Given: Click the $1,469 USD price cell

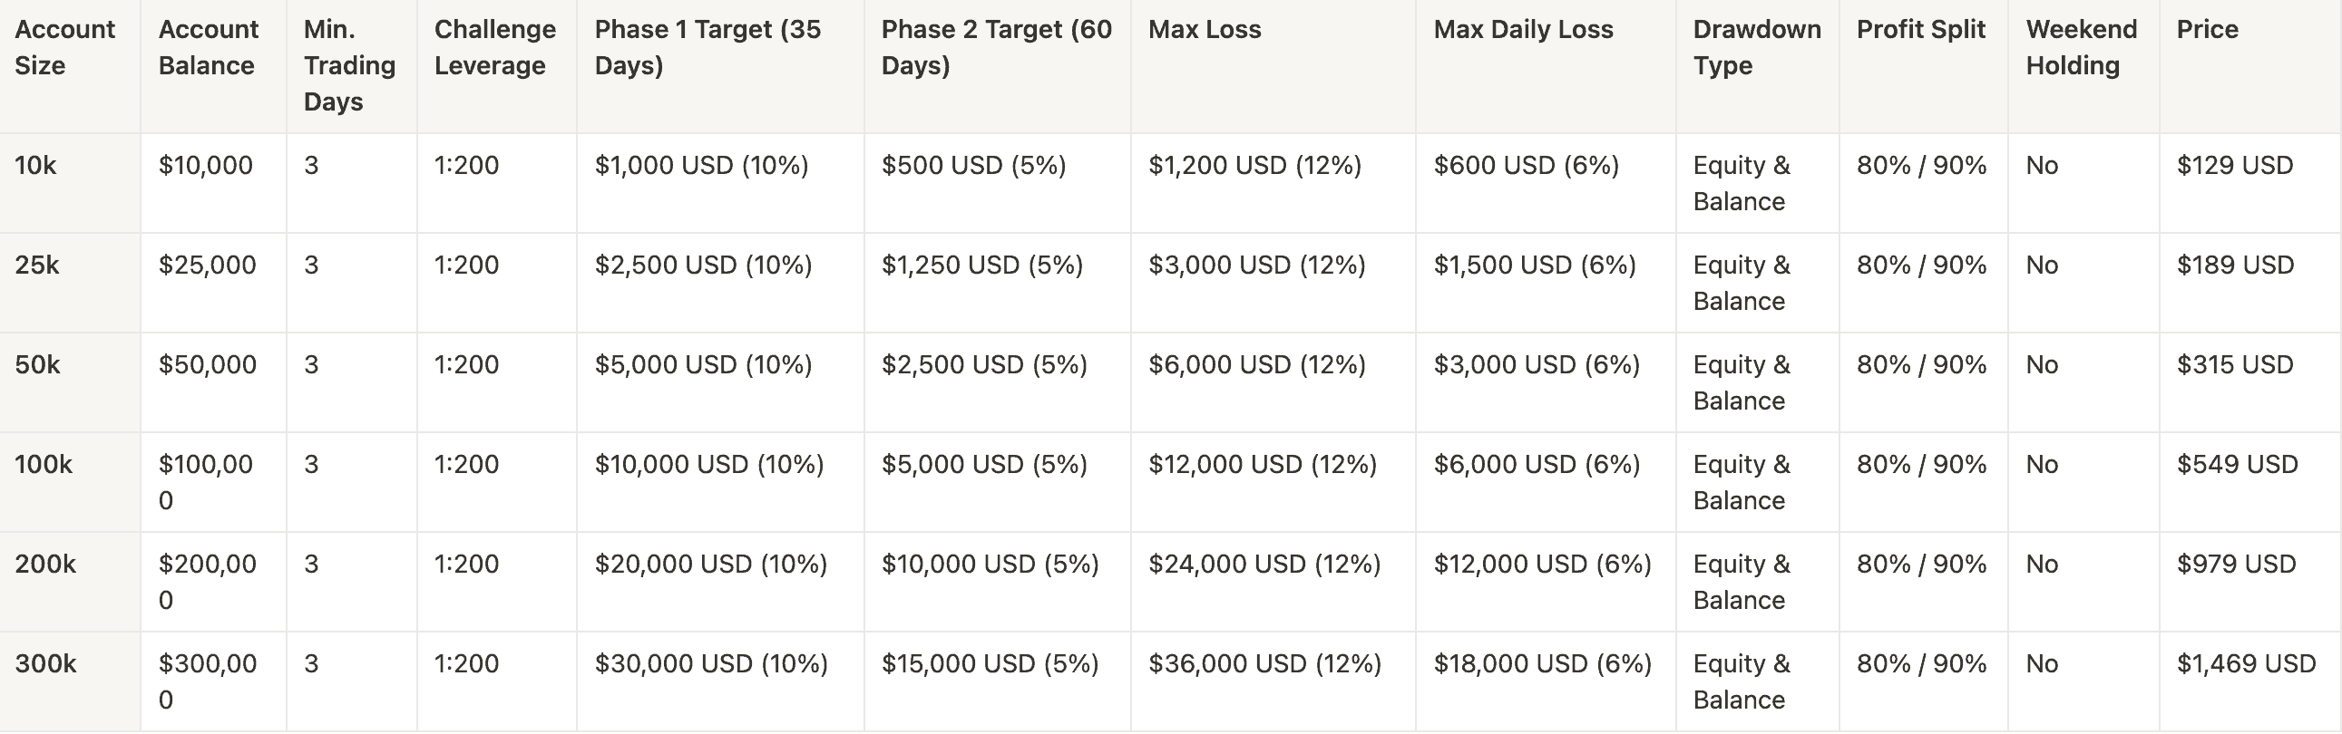Looking at the screenshot, I should 2245,664.
